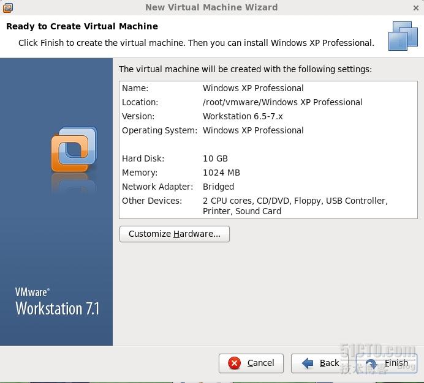Click the stacked windows icon in header
This screenshot has width=424, height=383.
point(403,36)
